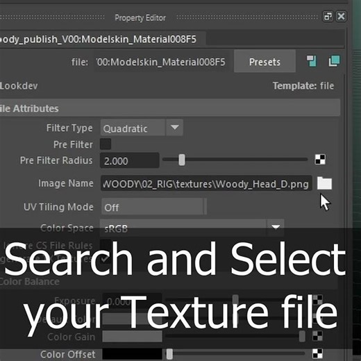Click the Color Offset black swatch
Screen dimensions: 361x361
click(132, 354)
